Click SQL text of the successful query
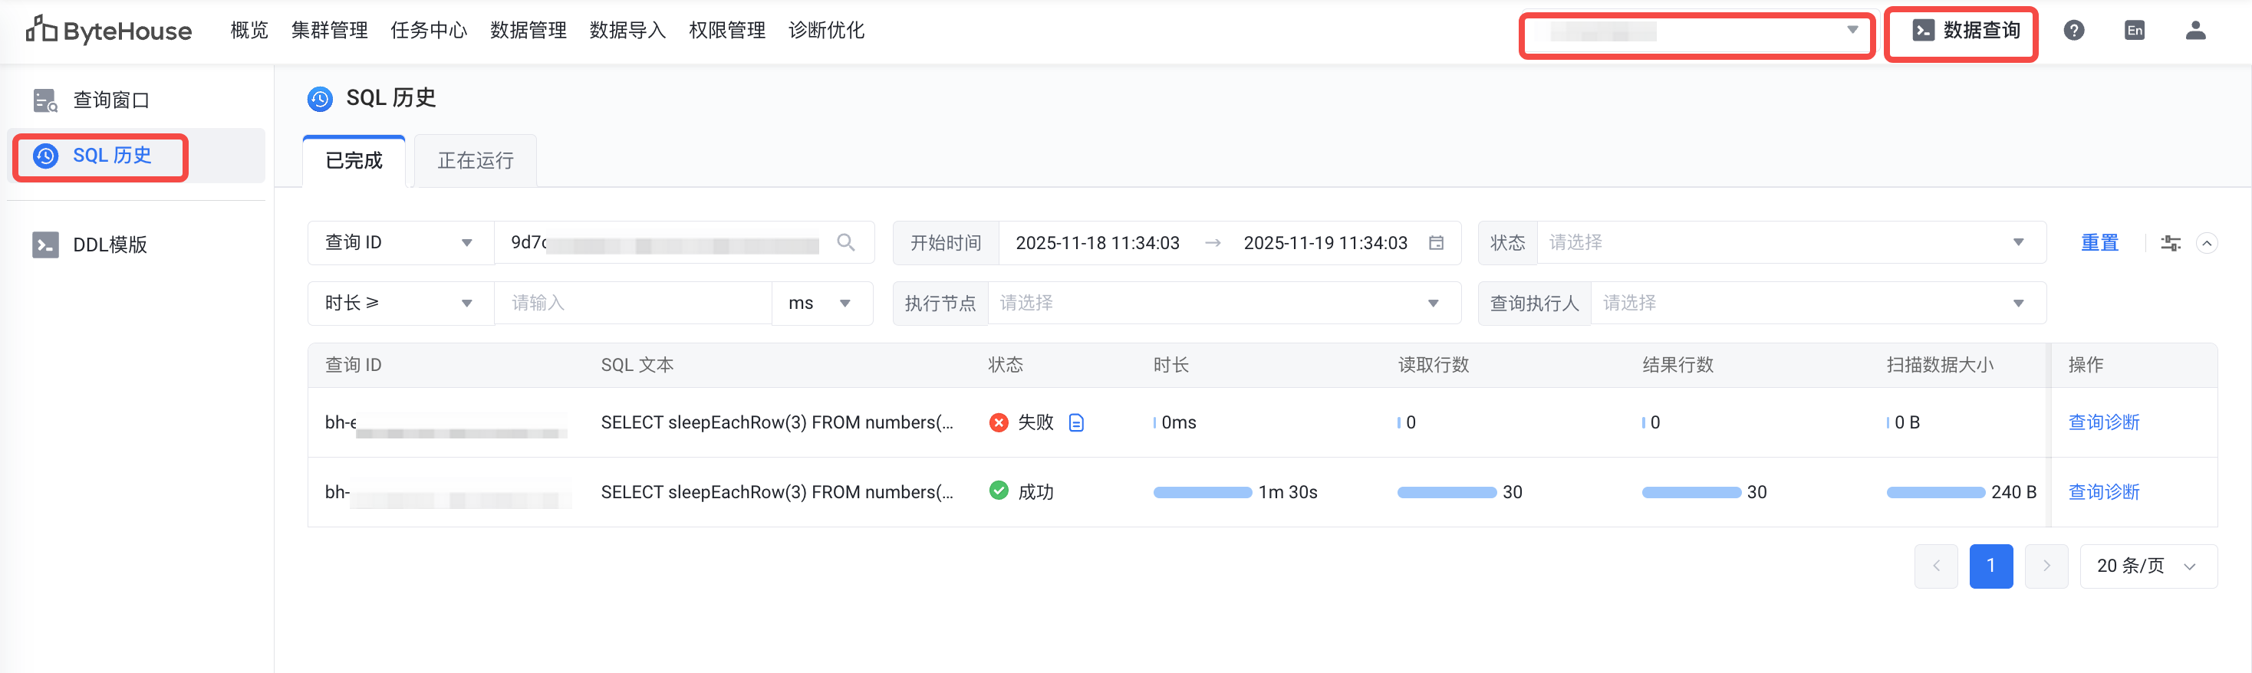 (777, 492)
